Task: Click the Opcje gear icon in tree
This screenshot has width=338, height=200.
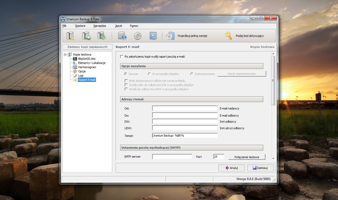Action: pos(75,71)
